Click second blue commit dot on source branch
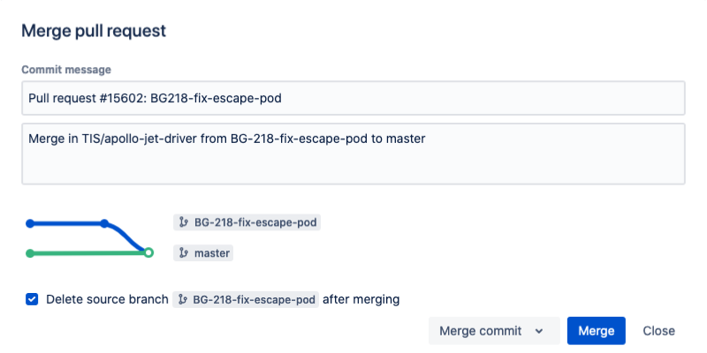The height and width of the screenshot is (353, 707). (x=104, y=223)
